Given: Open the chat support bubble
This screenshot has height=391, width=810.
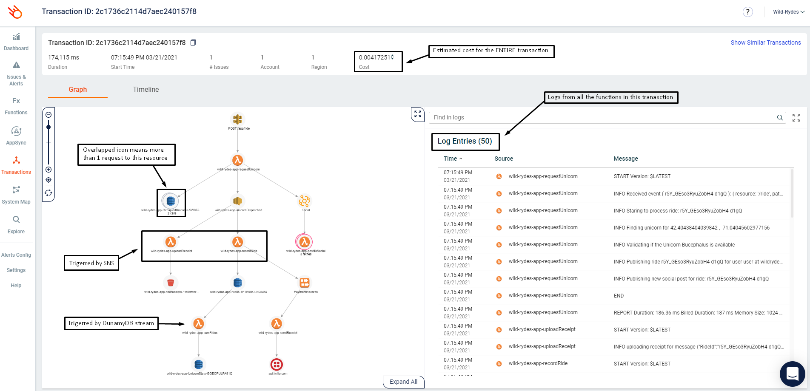Looking at the screenshot, I should 792,374.
